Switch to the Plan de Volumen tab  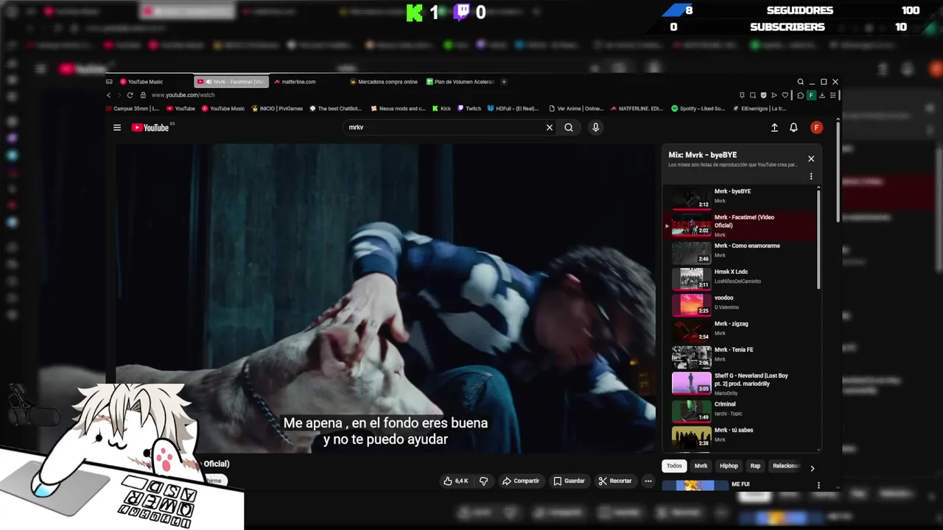[x=460, y=82]
